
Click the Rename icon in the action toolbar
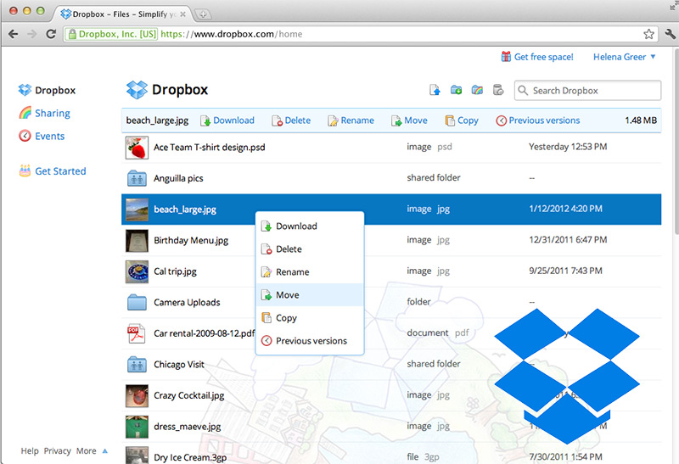[333, 120]
